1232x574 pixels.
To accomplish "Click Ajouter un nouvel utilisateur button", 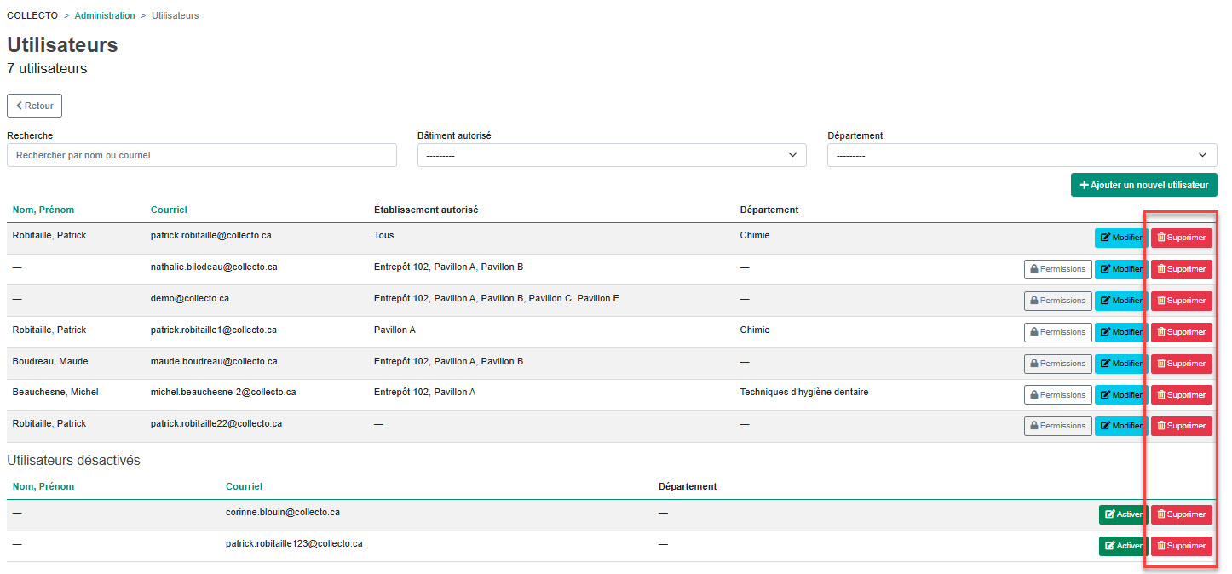I will point(1143,185).
